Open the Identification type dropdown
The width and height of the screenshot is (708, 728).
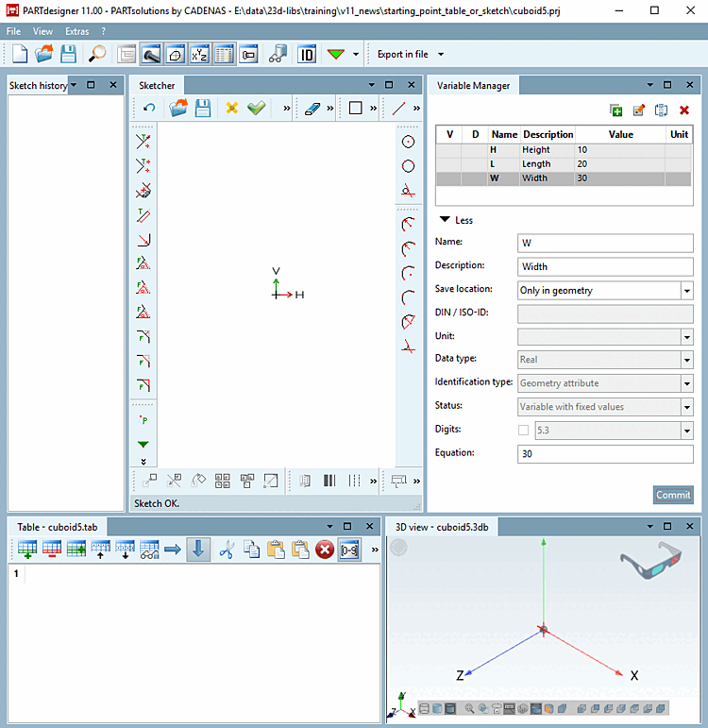point(686,383)
